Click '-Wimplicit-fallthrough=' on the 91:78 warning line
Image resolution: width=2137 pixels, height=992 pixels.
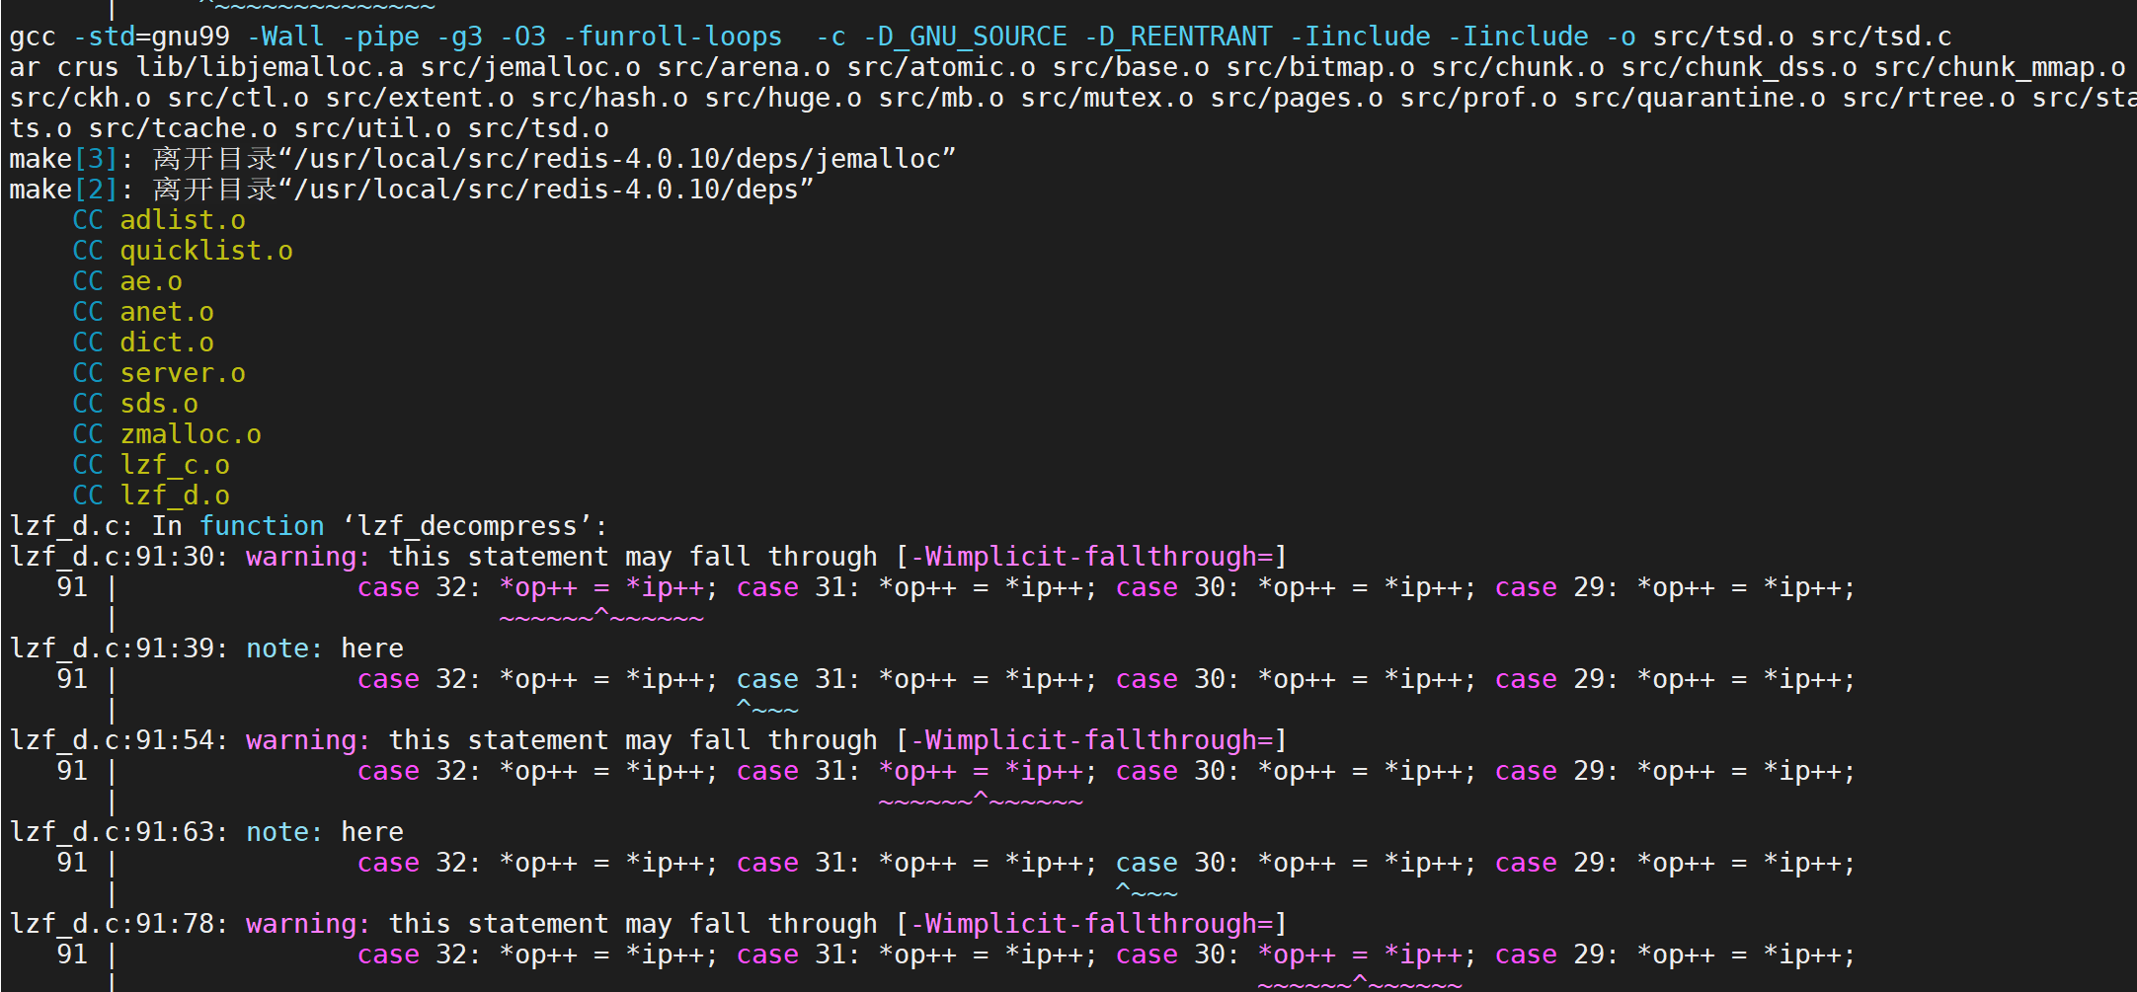point(1091,925)
